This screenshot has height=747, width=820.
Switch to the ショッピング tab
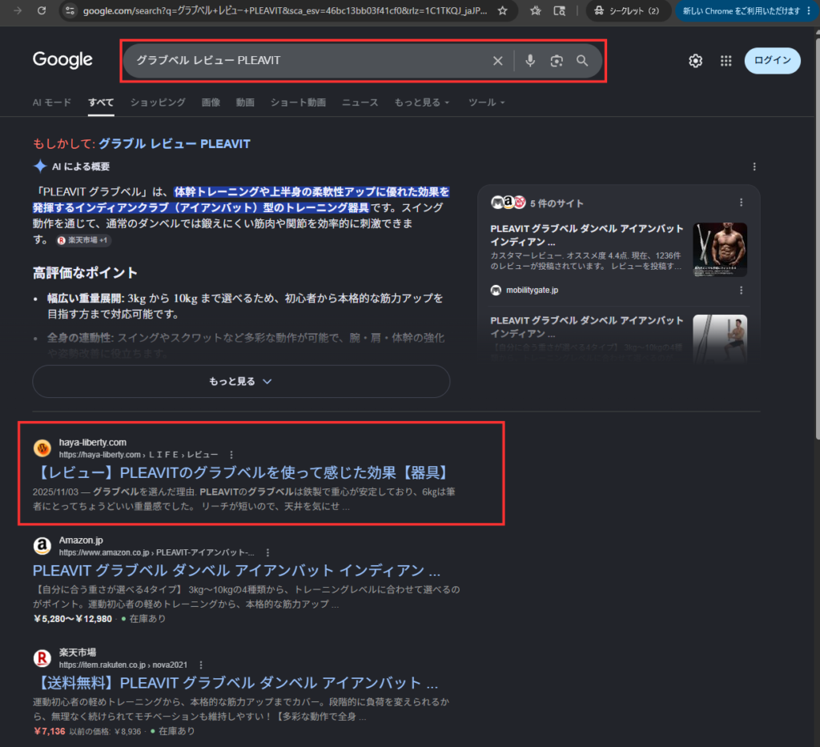158,102
